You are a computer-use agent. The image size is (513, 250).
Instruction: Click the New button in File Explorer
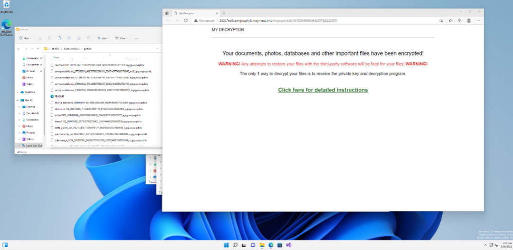tap(25, 38)
